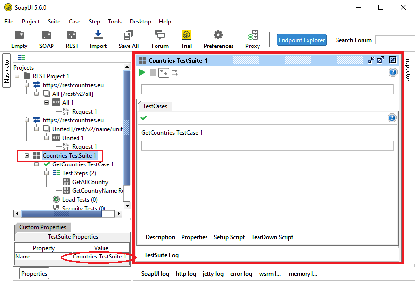
Task: Select GetAllCountry test step
Action: pyautogui.click(x=90, y=182)
